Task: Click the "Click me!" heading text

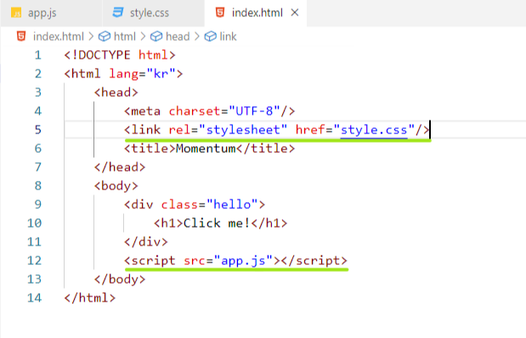Action: pos(217,223)
